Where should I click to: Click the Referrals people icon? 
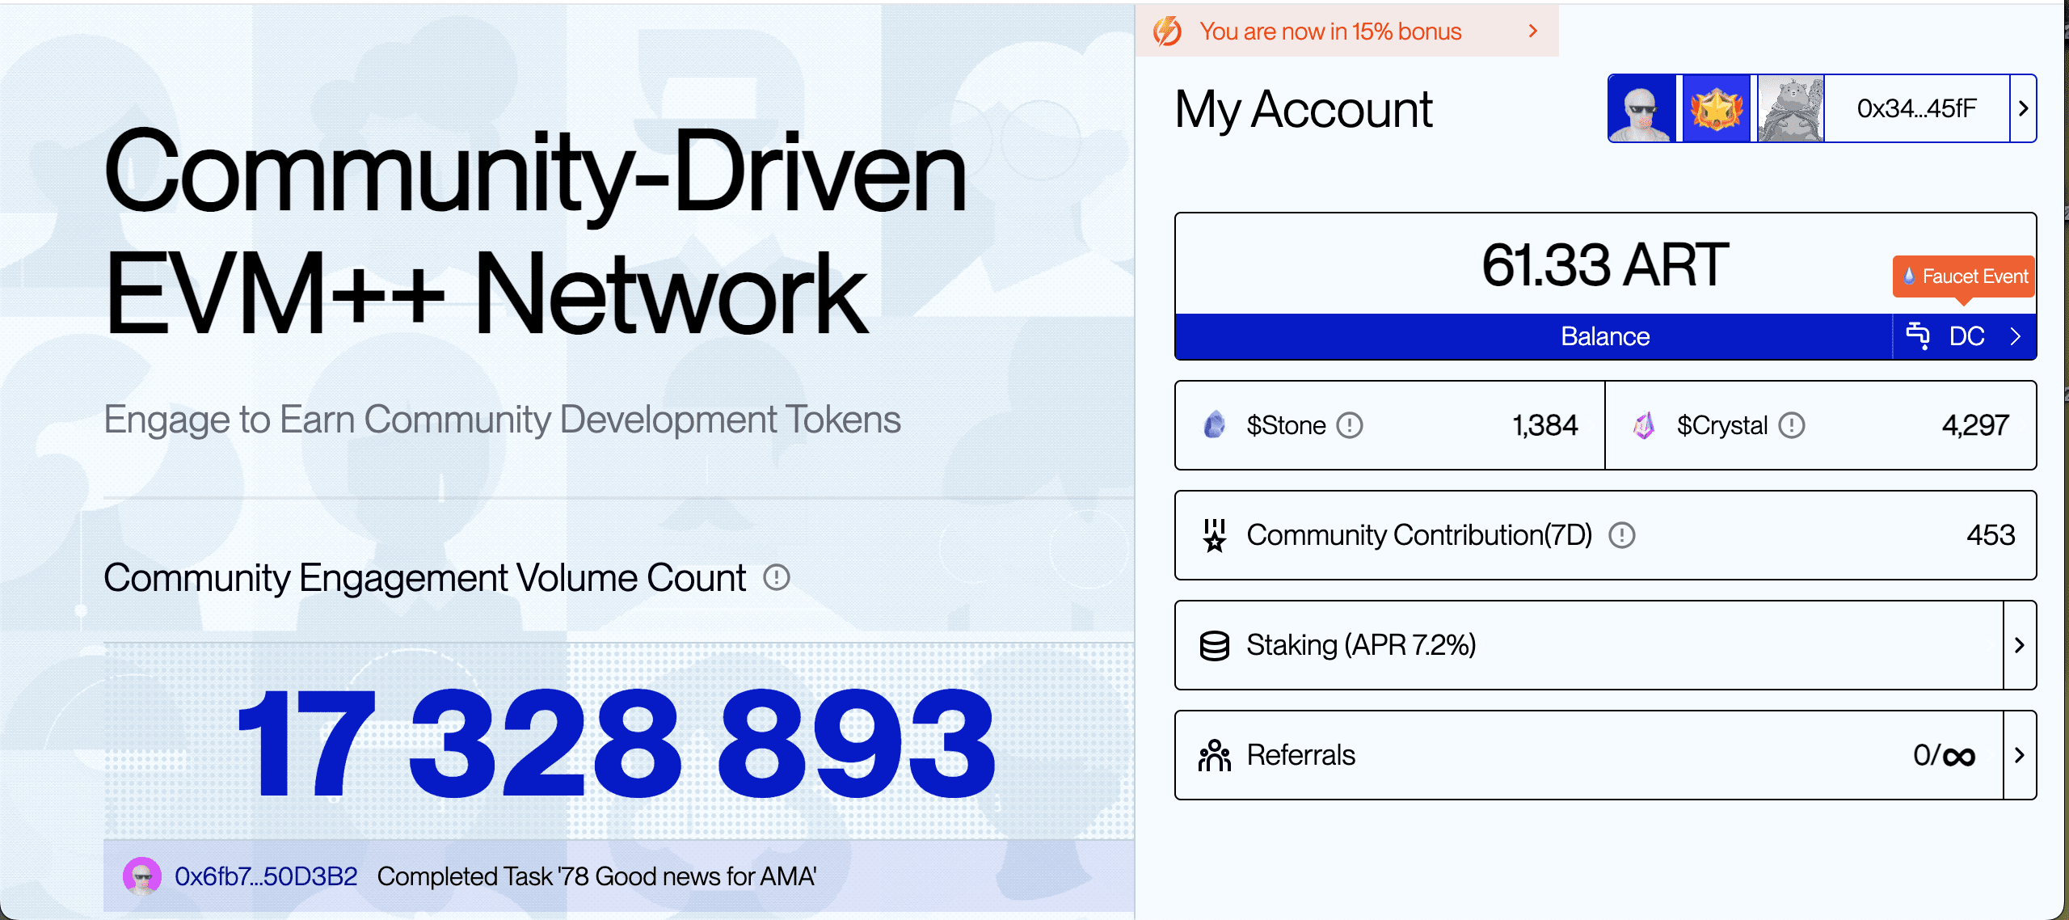coord(1214,755)
